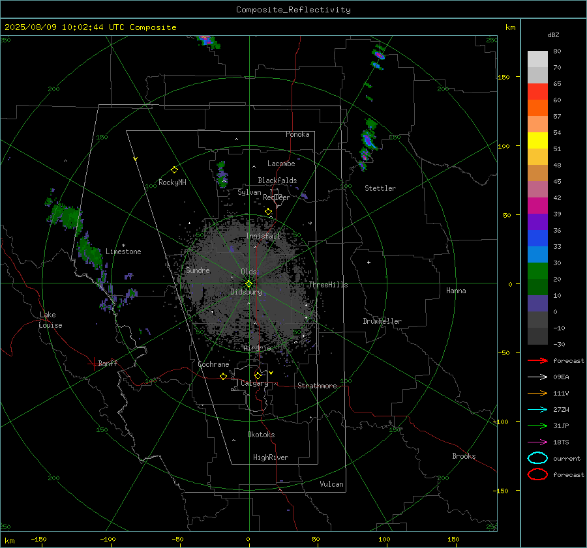Screen dimensions: 587x548
Task: Click the Olds town label
Action: click(x=248, y=272)
